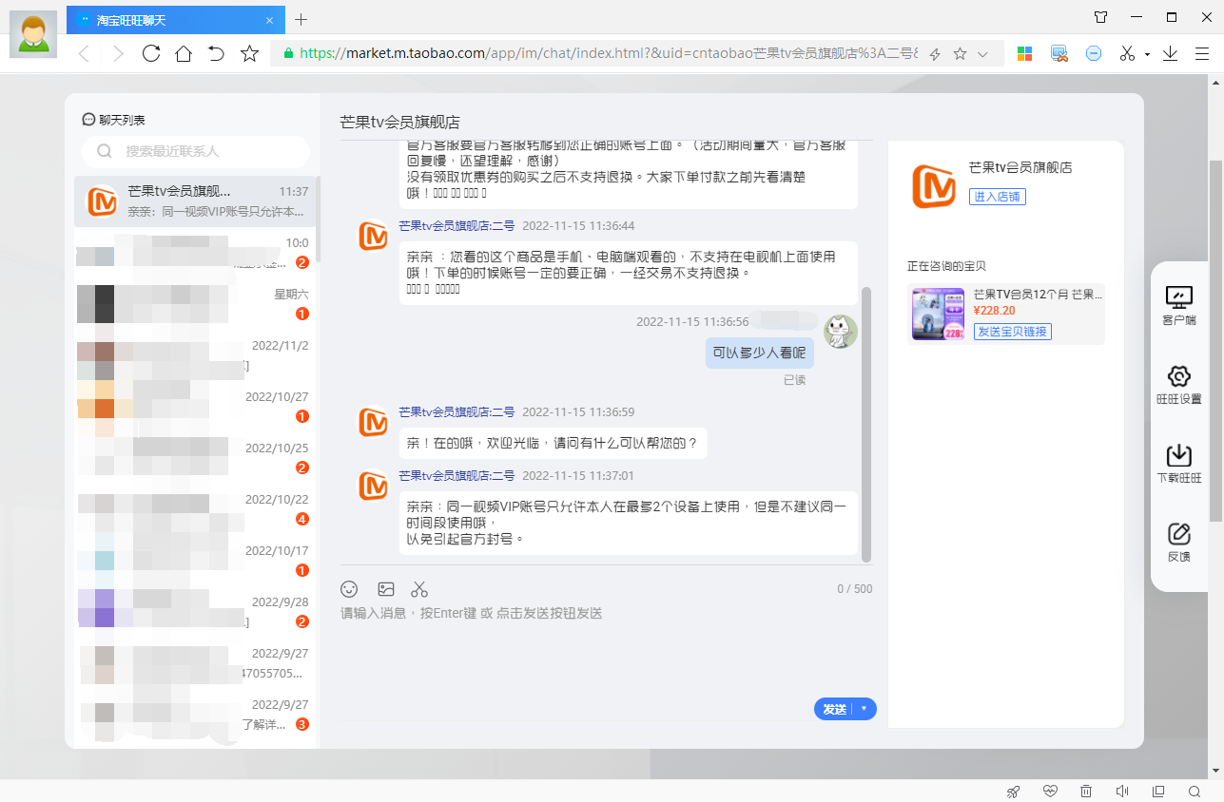This screenshot has height=802, width=1224.
Task: Click the heart health status bar icon
Action: point(1050,792)
